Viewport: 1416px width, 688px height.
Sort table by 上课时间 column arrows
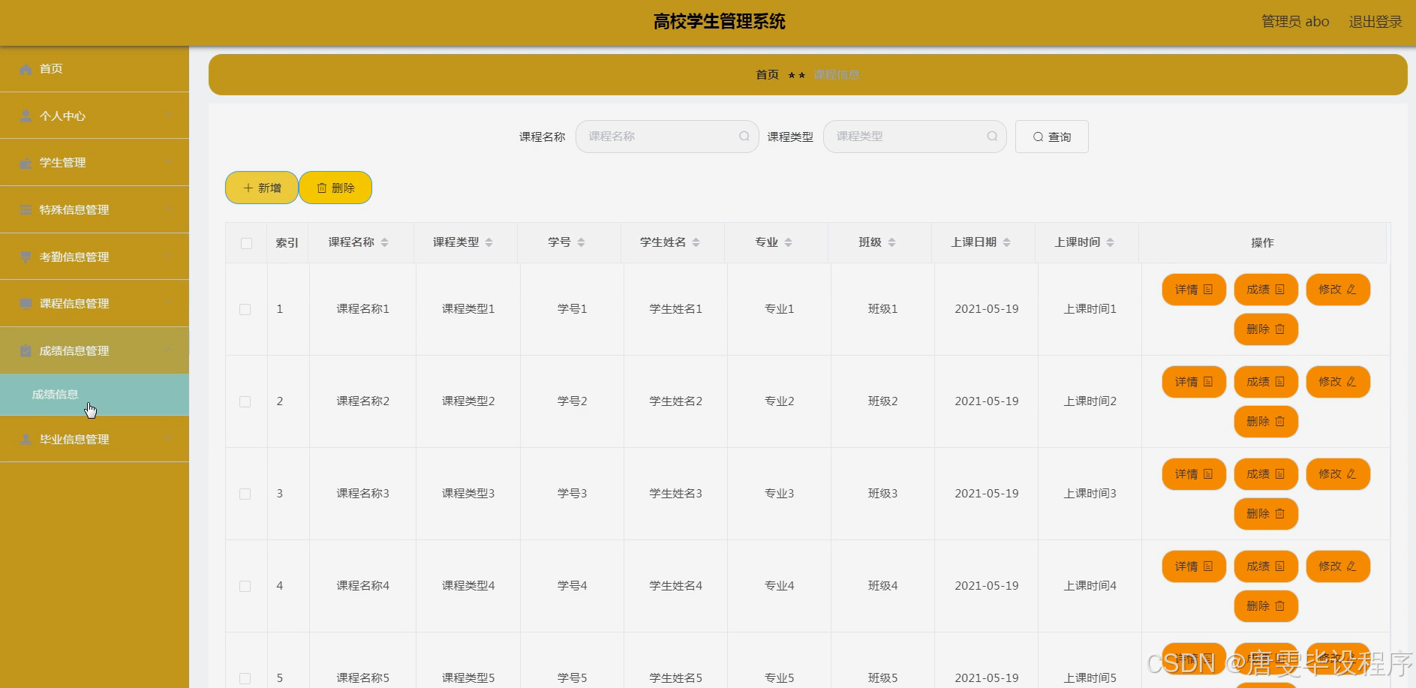click(x=1111, y=242)
